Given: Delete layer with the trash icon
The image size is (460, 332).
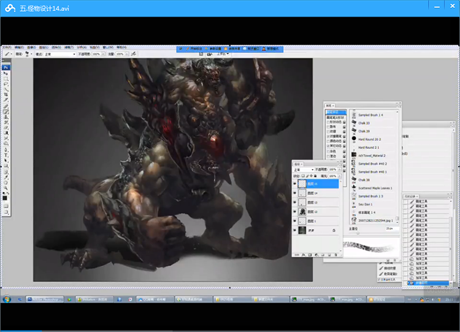Looking at the screenshot, I should tap(335, 255).
